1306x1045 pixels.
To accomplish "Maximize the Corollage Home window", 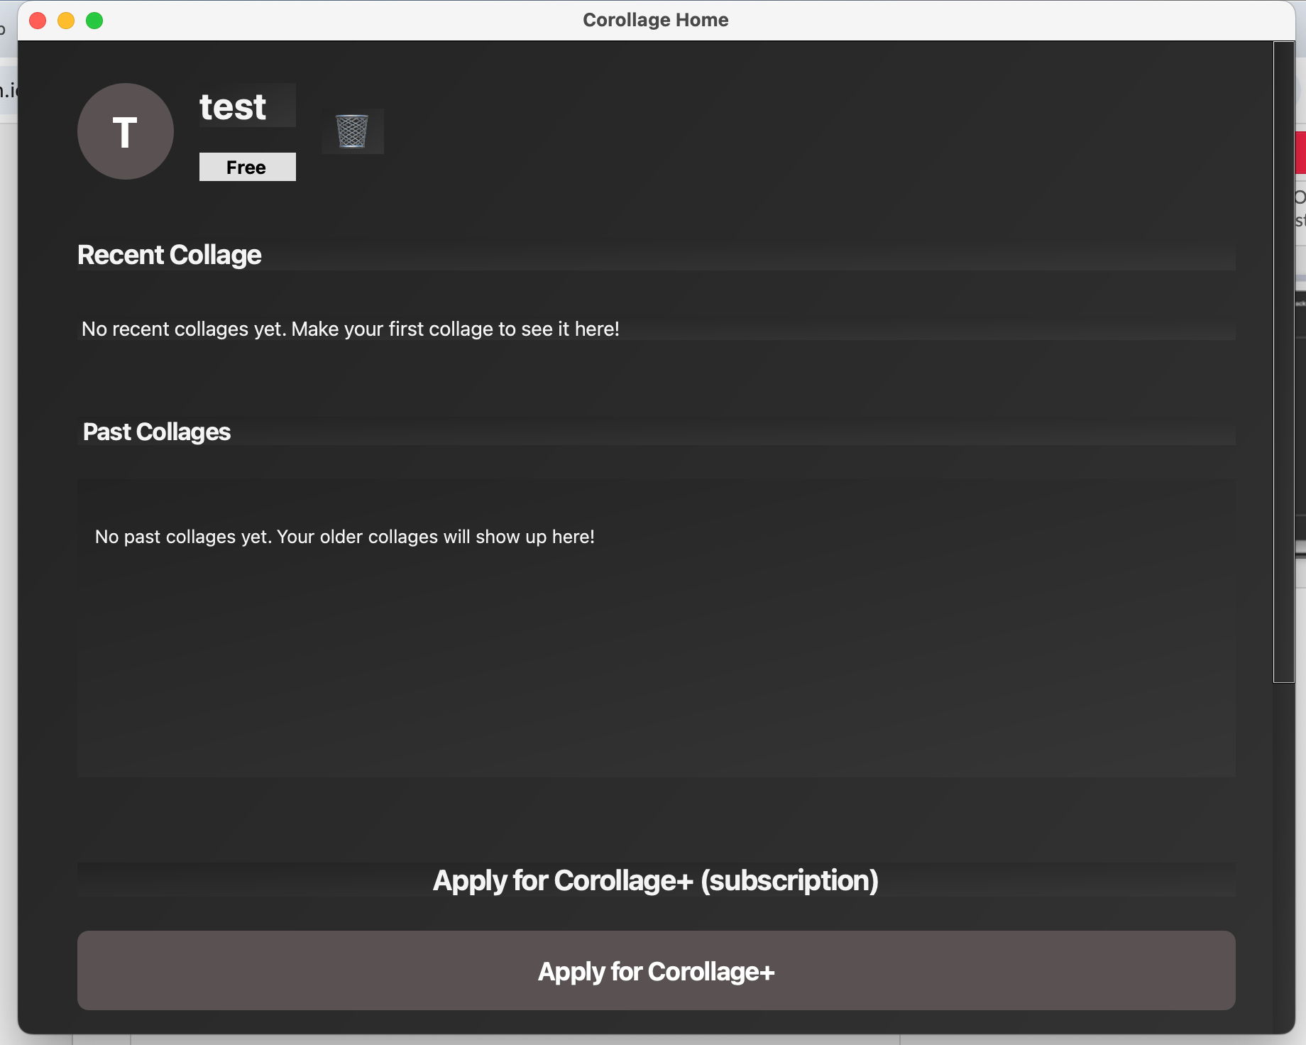I will click(94, 21).
